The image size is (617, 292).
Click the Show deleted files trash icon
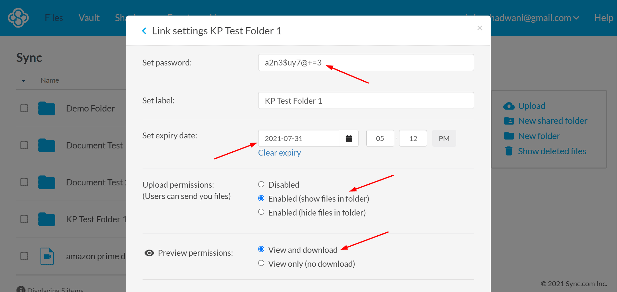tap(509, 151)
